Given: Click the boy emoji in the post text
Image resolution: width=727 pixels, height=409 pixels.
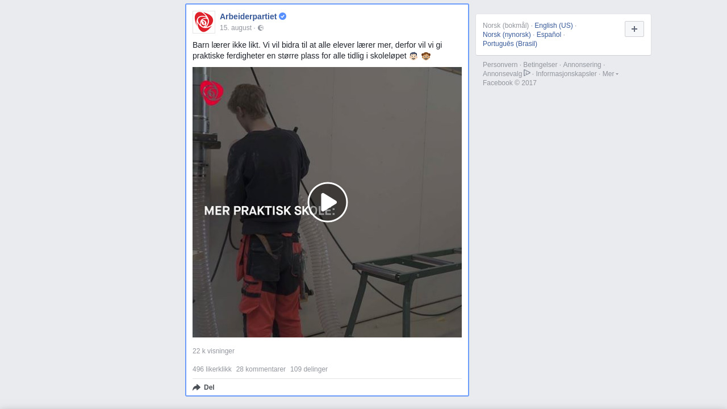Looking at the screenshot, I should [413, 56].
